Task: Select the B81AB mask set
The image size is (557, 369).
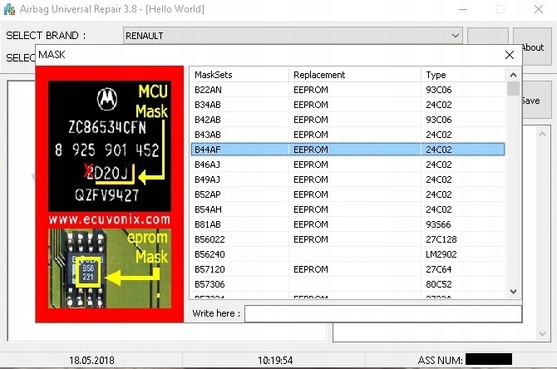Action: click(x=348, y=224)
